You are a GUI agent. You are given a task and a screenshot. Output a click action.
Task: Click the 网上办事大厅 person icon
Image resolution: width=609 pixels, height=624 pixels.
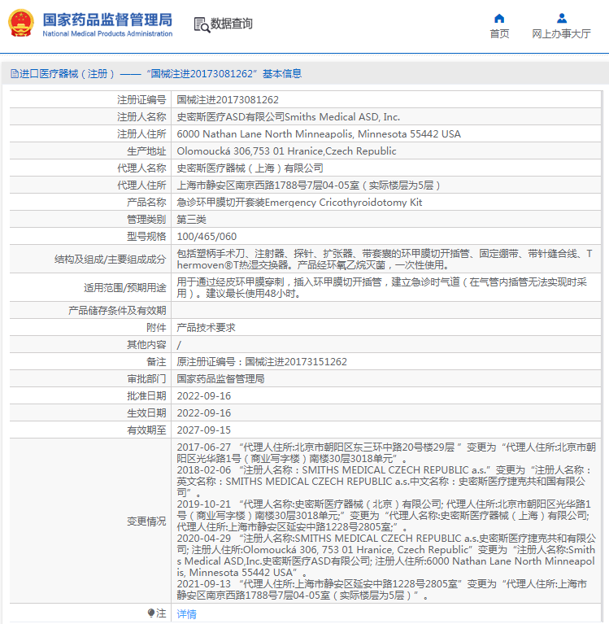[x=561, y=18]
